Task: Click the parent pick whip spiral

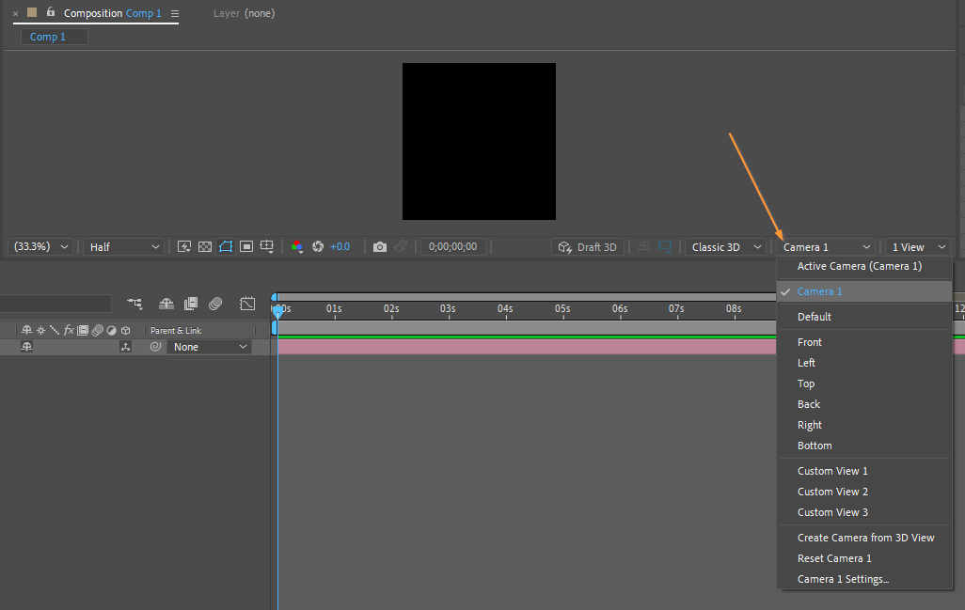Action: (x=156, y=347)
